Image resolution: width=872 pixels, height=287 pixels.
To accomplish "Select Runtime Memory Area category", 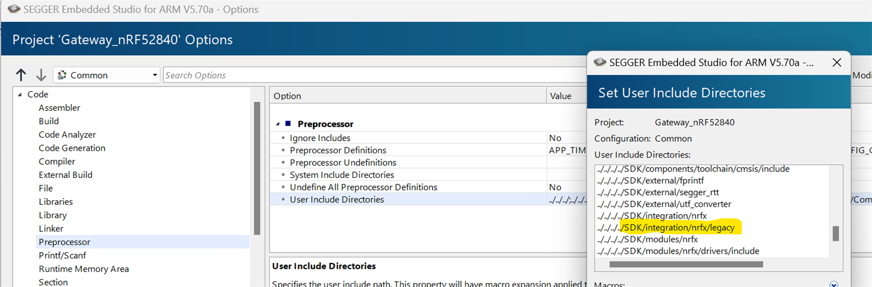I will [x=83, y=269].
